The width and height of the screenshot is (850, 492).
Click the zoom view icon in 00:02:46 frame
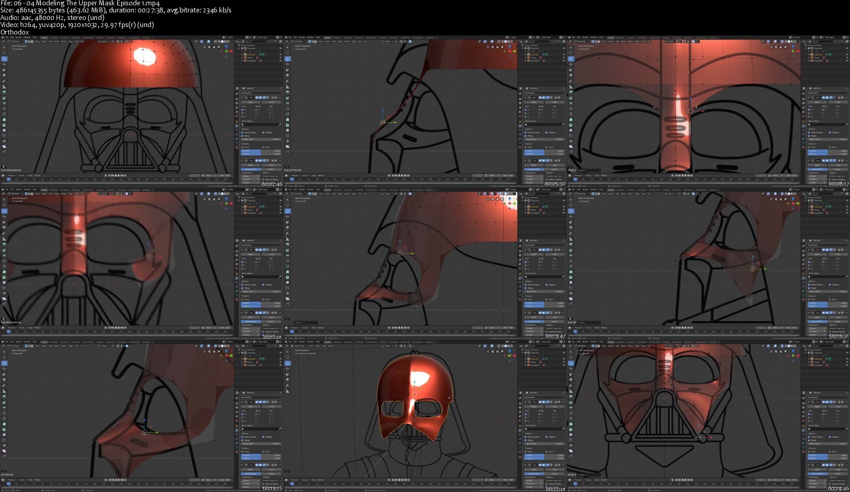219,47
